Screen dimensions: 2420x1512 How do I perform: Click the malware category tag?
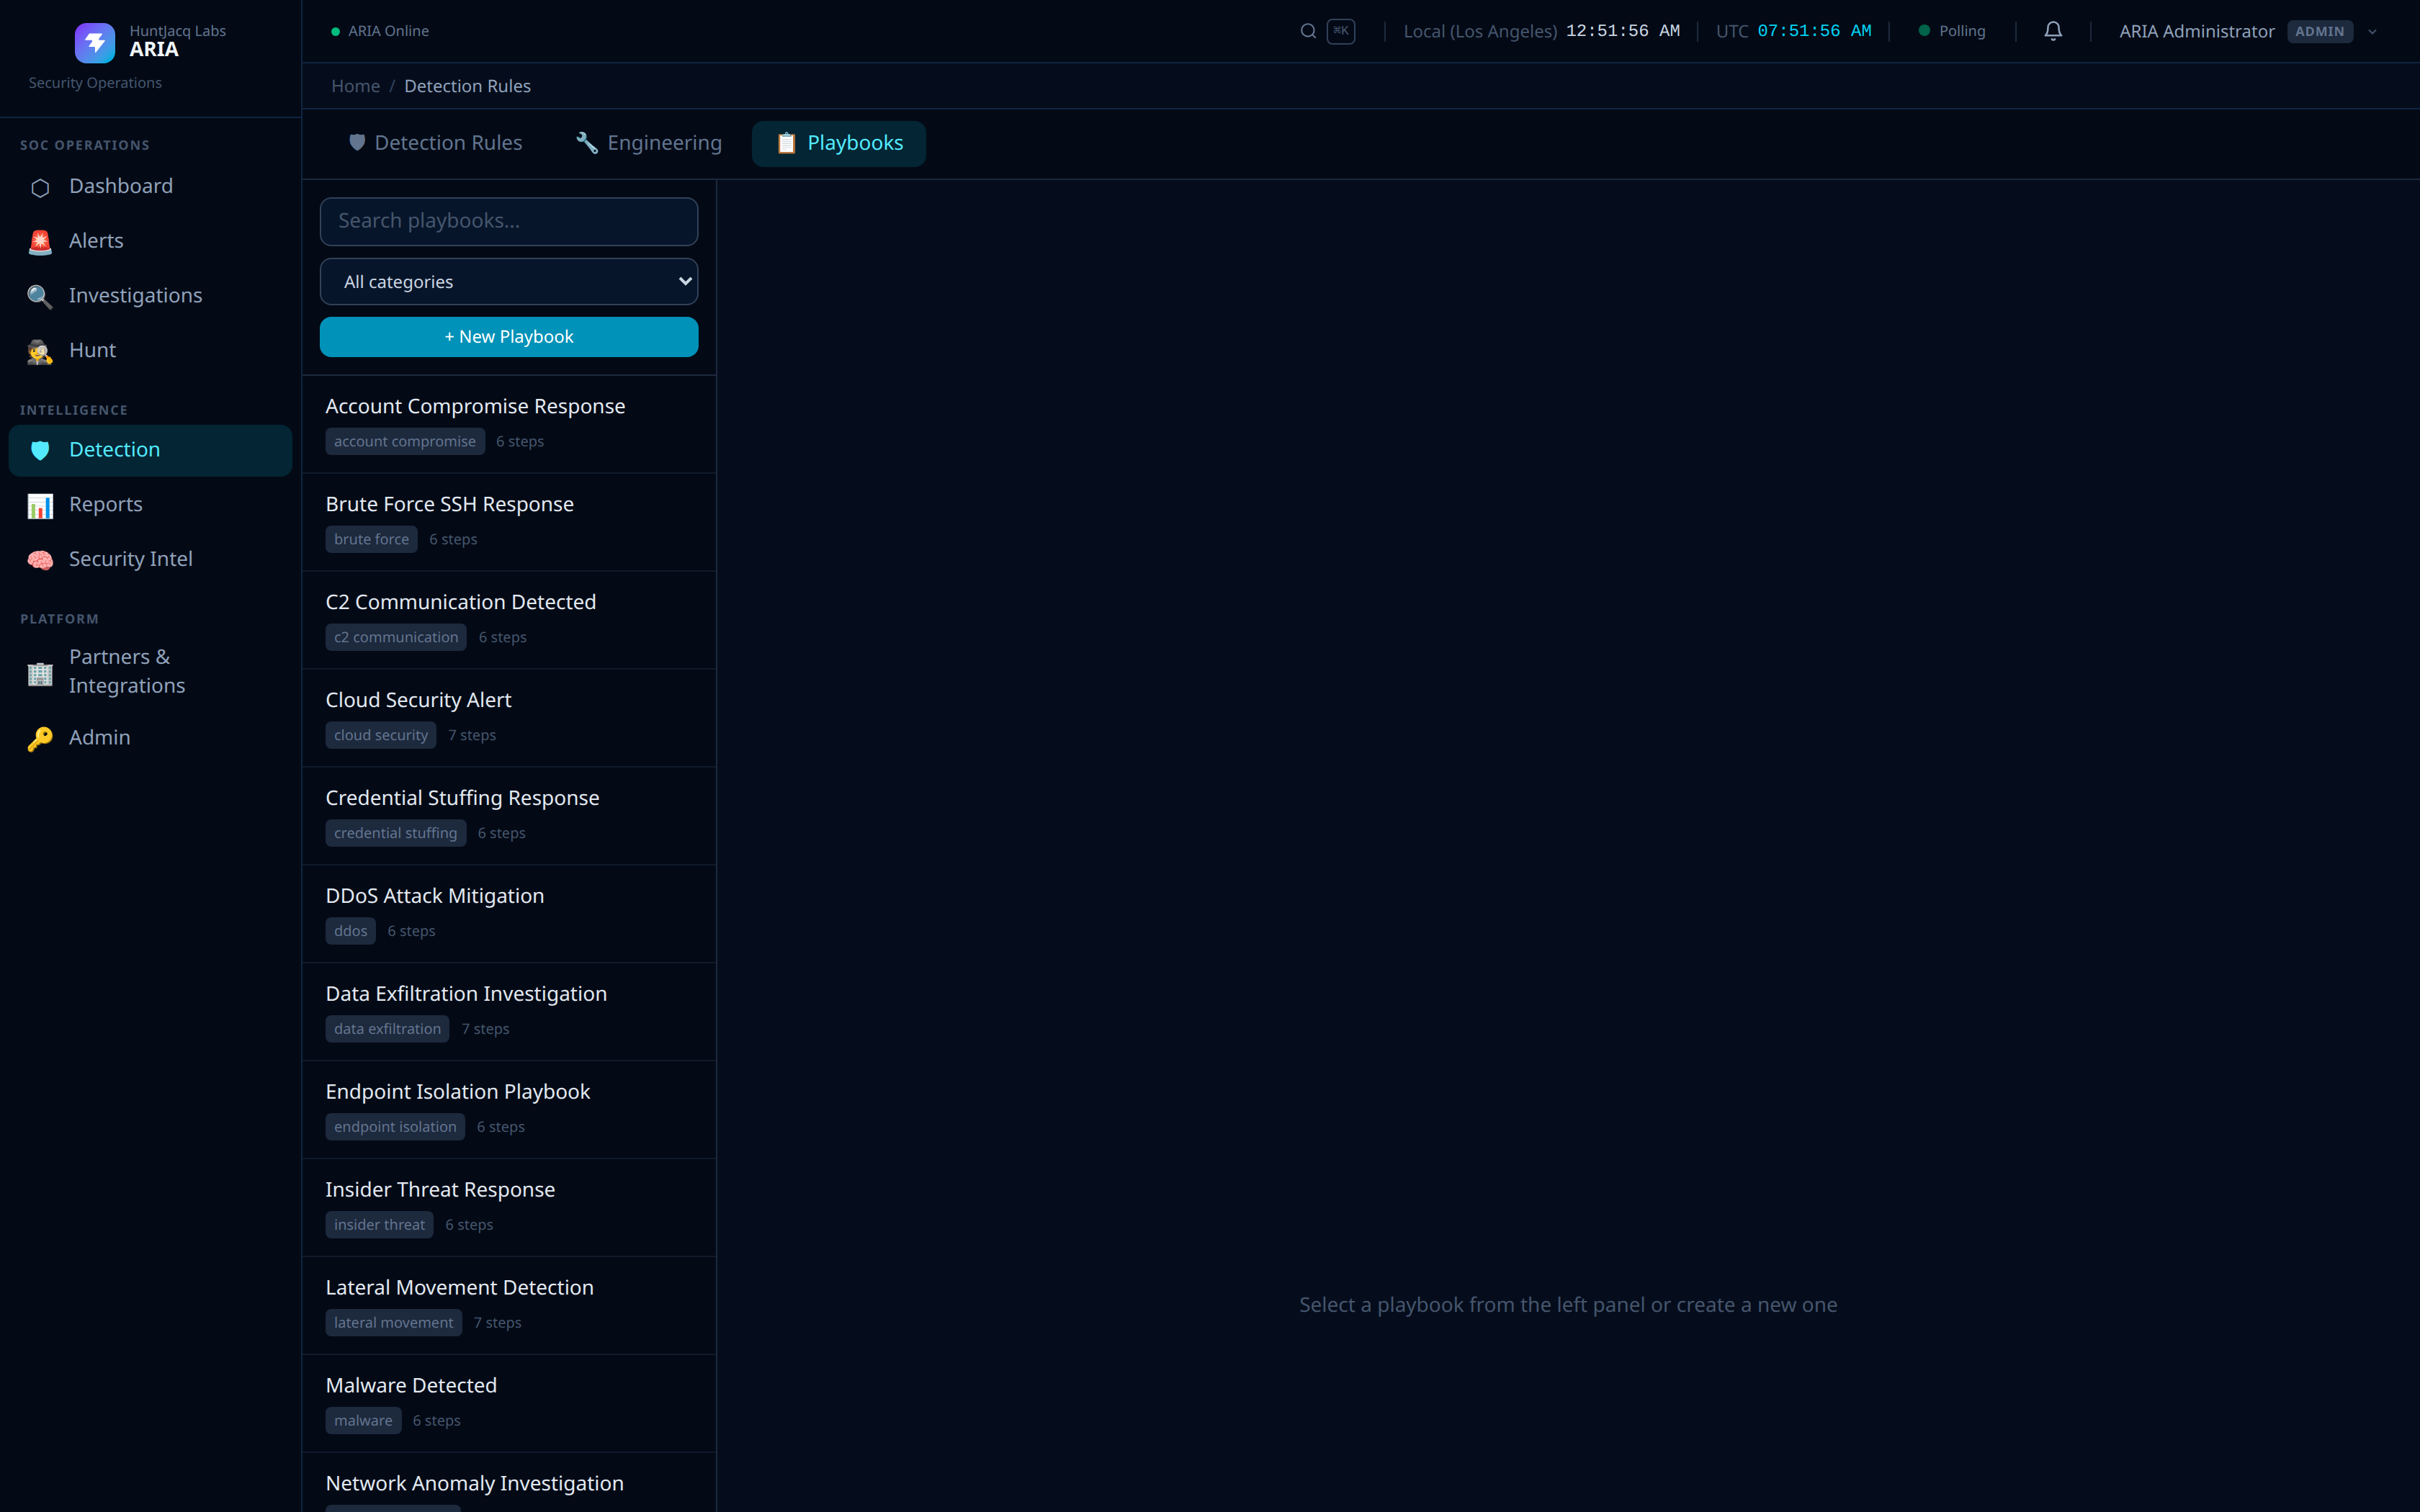click(363, 1422)
